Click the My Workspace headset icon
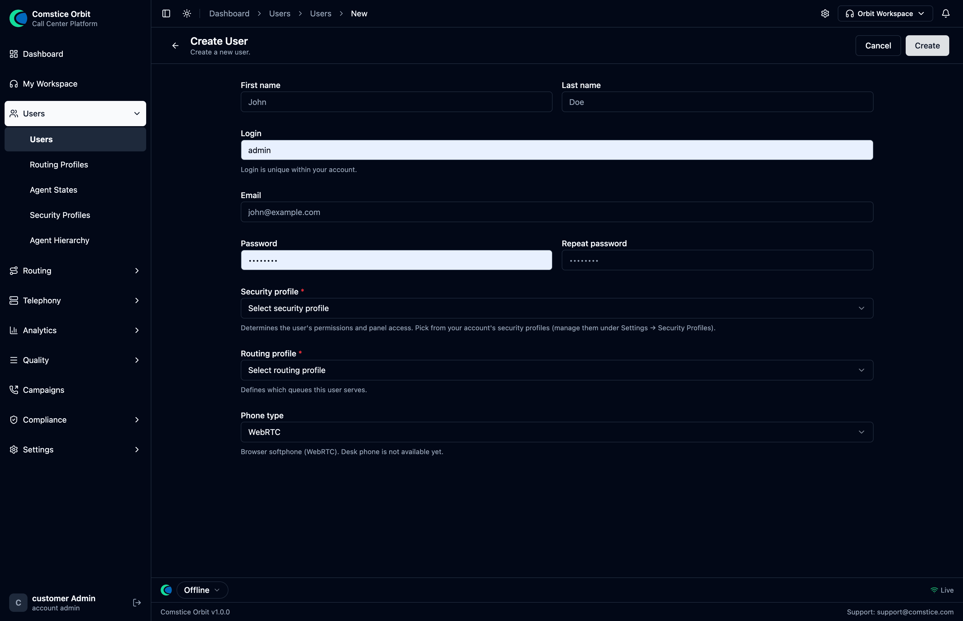The image size is (963, 621). point(14,84)
